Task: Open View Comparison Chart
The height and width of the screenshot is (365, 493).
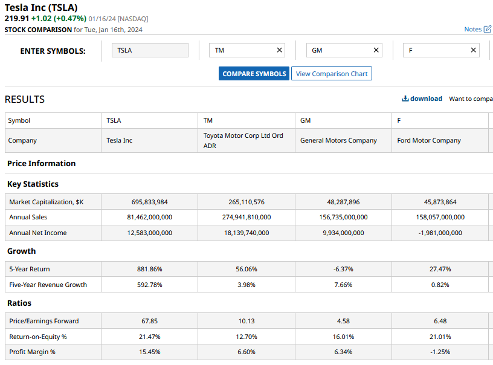Action: 331,74
